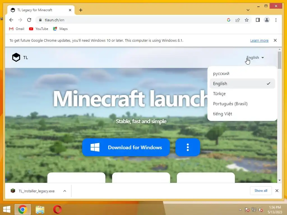287x215 pixels.
Task: Share this page using the share icon
Action: pyautogui.click(x=238, y=20)
